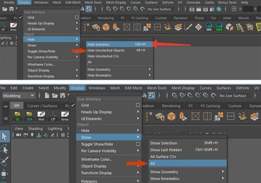Image resolution: width=261 pixels, height=183 pixels.
Task: Click the CP axis shelf icon in lower screenshot
Action: (x=53, y=116)
